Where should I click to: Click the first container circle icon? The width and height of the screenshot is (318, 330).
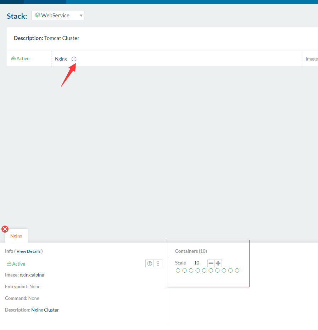178,271
